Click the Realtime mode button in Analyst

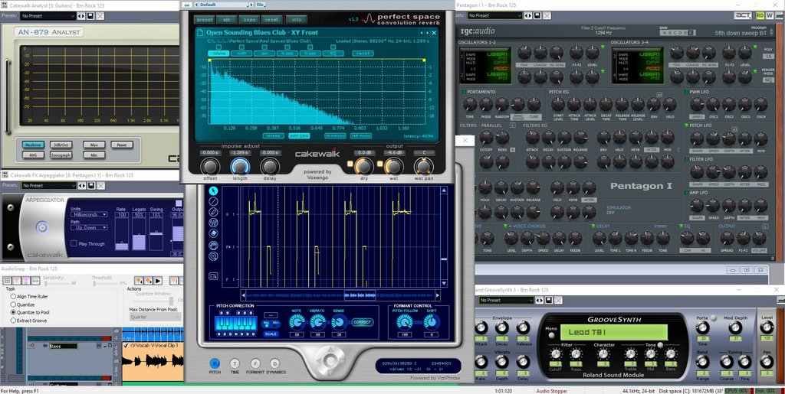(33, 145)
